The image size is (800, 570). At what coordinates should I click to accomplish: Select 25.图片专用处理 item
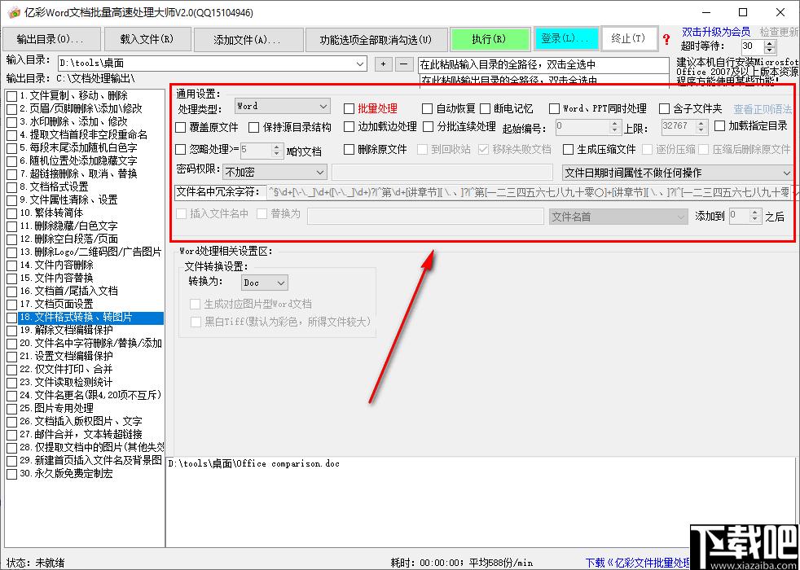coord(57,409)
